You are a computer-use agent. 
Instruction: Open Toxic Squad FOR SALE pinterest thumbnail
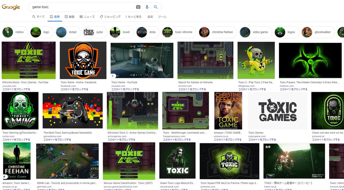[x=229, y=161]
